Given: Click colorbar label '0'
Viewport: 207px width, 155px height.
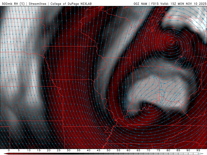Looking at the screenshot, I should click(9, 150).
